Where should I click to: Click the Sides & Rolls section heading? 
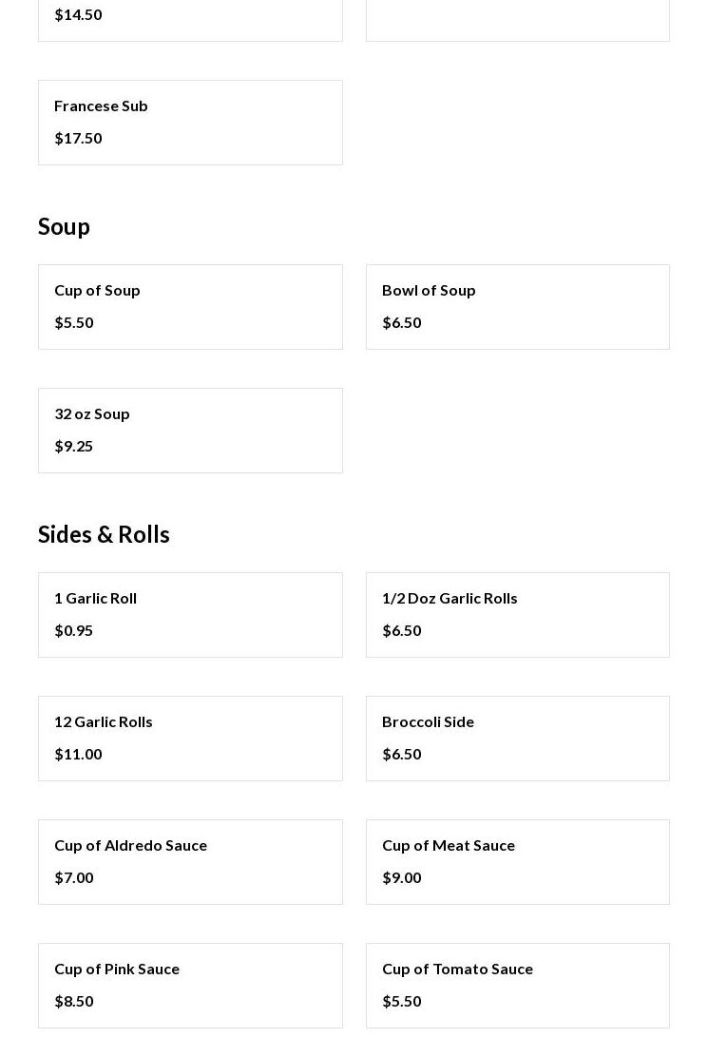pos(104,534)
